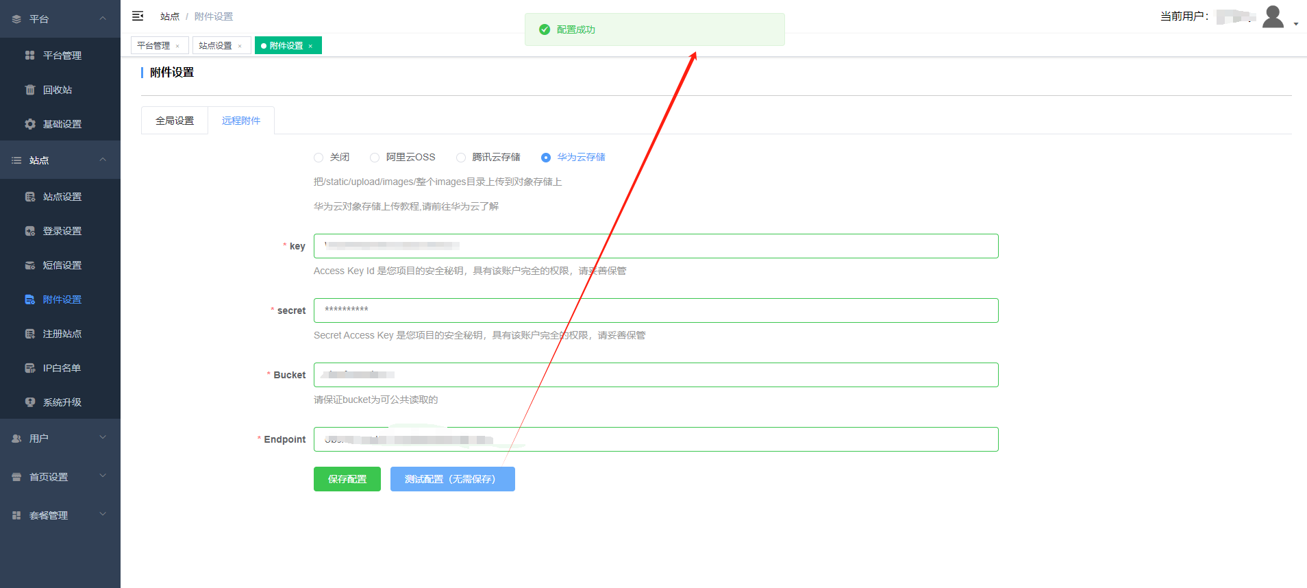Select the 关闭 radio option
The width and height of the screenshot is (1307, 588).
pos(319,158)
